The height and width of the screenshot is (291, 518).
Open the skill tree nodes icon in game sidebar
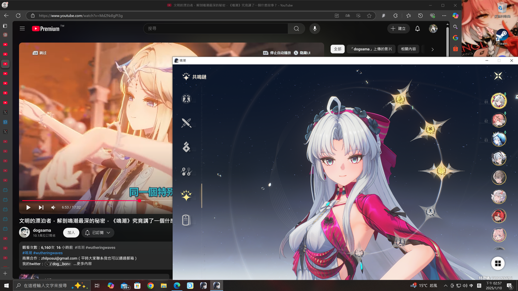click(186, 171)
